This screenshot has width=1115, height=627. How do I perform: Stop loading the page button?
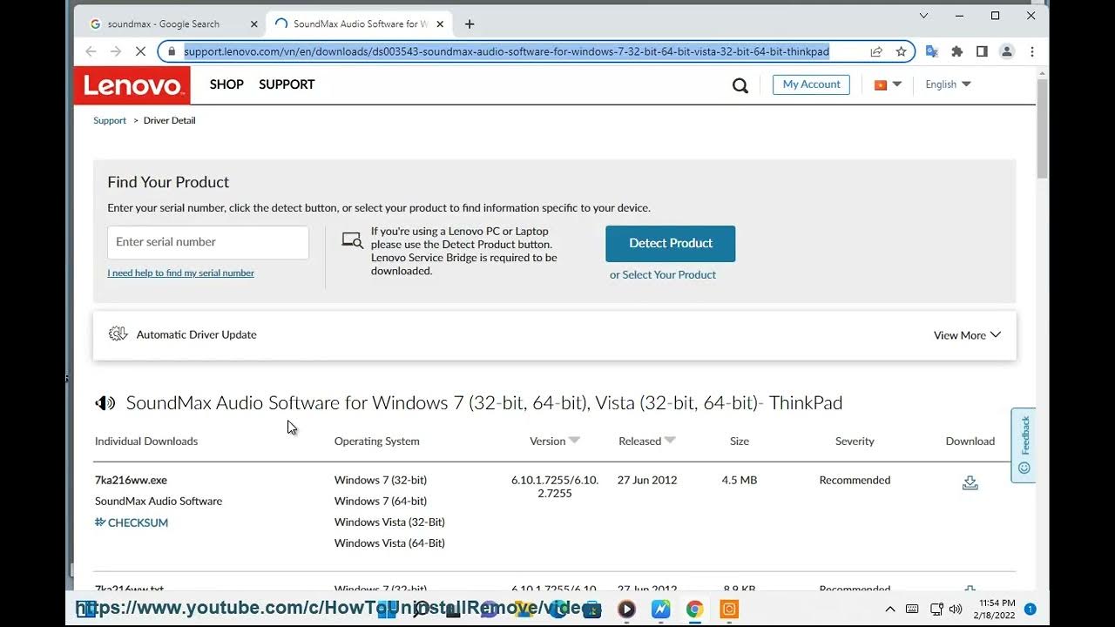point(141,51)
